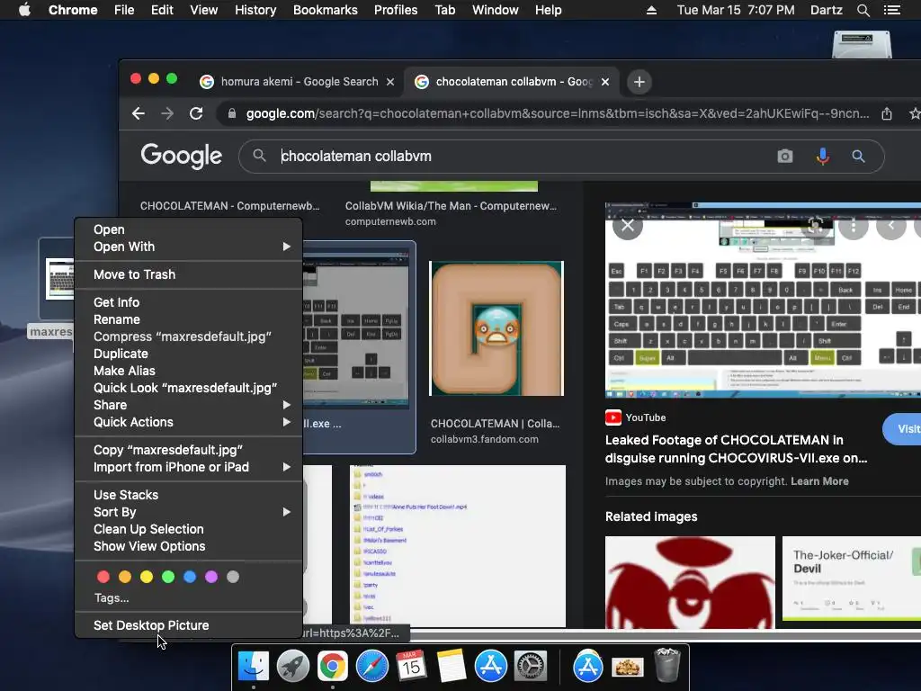Click the YouTube source icon
The width and height of the screenshot is (921, 691).
[613, 417]
